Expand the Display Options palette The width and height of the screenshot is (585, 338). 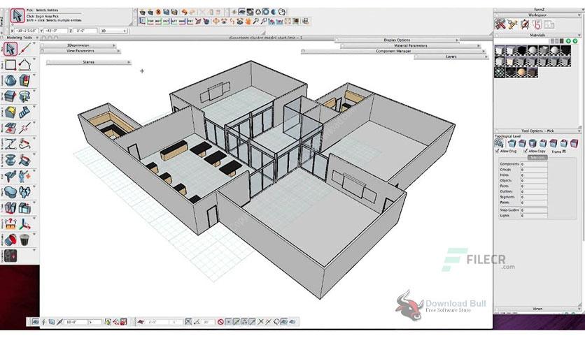coord(397,40)
